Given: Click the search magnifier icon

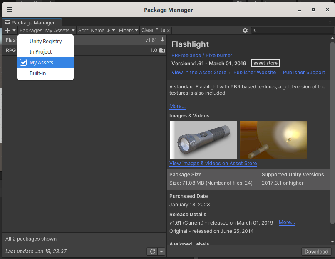Looking at the screenshot, I should tap(254, 30).
